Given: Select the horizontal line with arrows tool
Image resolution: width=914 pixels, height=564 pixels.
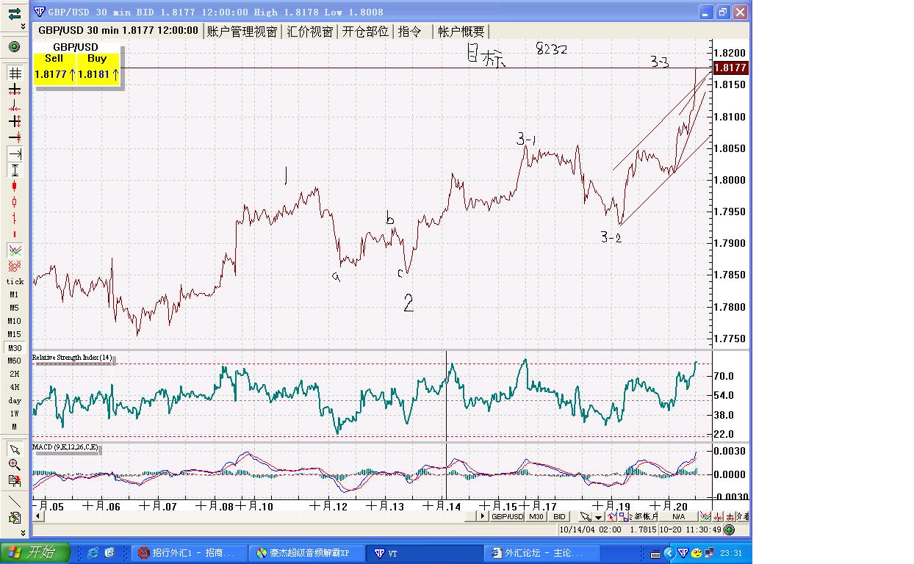Looking at the screenshot, I should point(15,138).
